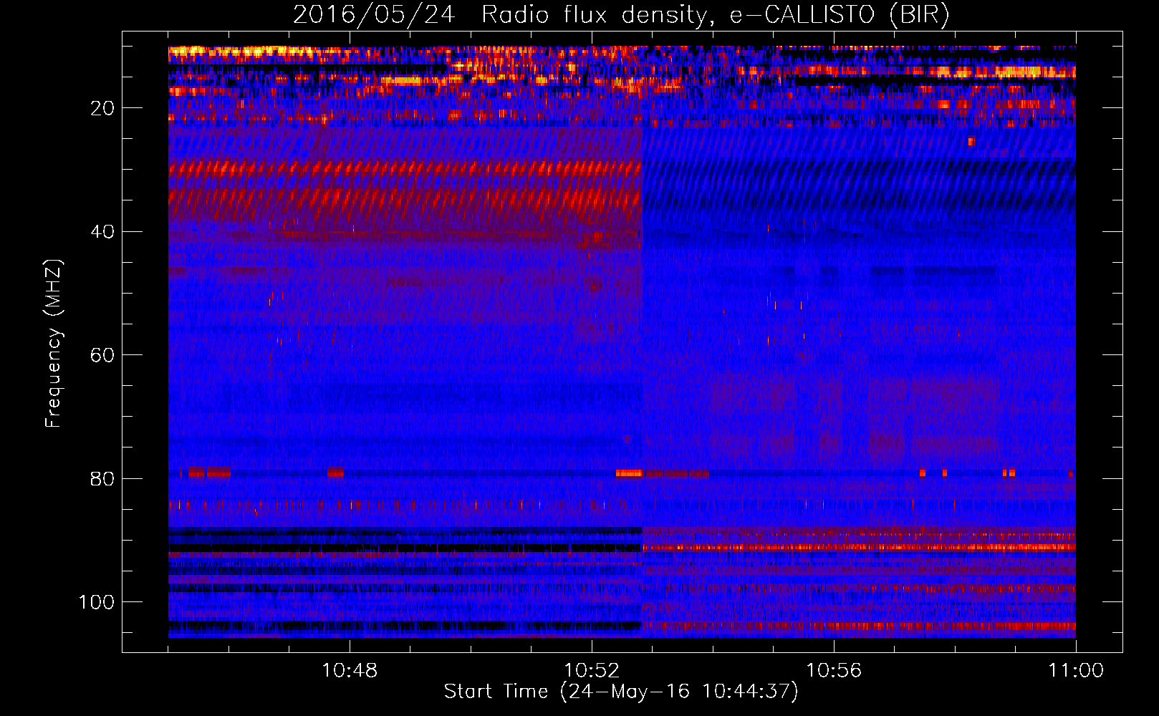Viewport: 1159px width, 716px height.
Task: Select the 10:48 time tick label
Action: click(350, 671)
